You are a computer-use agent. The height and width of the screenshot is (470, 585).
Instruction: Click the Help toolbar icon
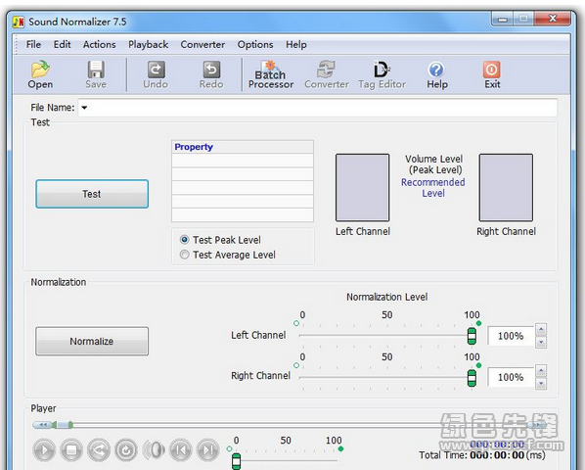tap(437, 74)
